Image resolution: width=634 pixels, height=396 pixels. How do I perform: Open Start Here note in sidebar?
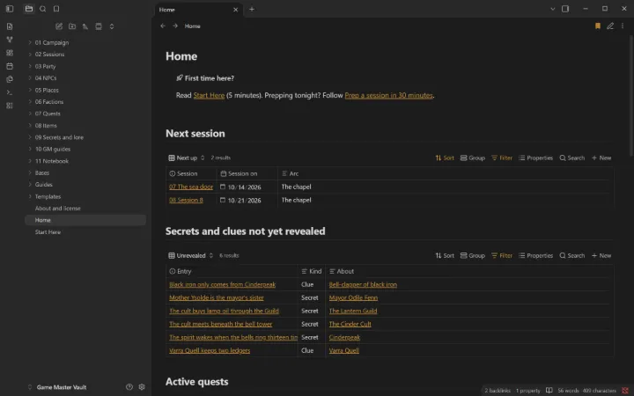[48, 232]
